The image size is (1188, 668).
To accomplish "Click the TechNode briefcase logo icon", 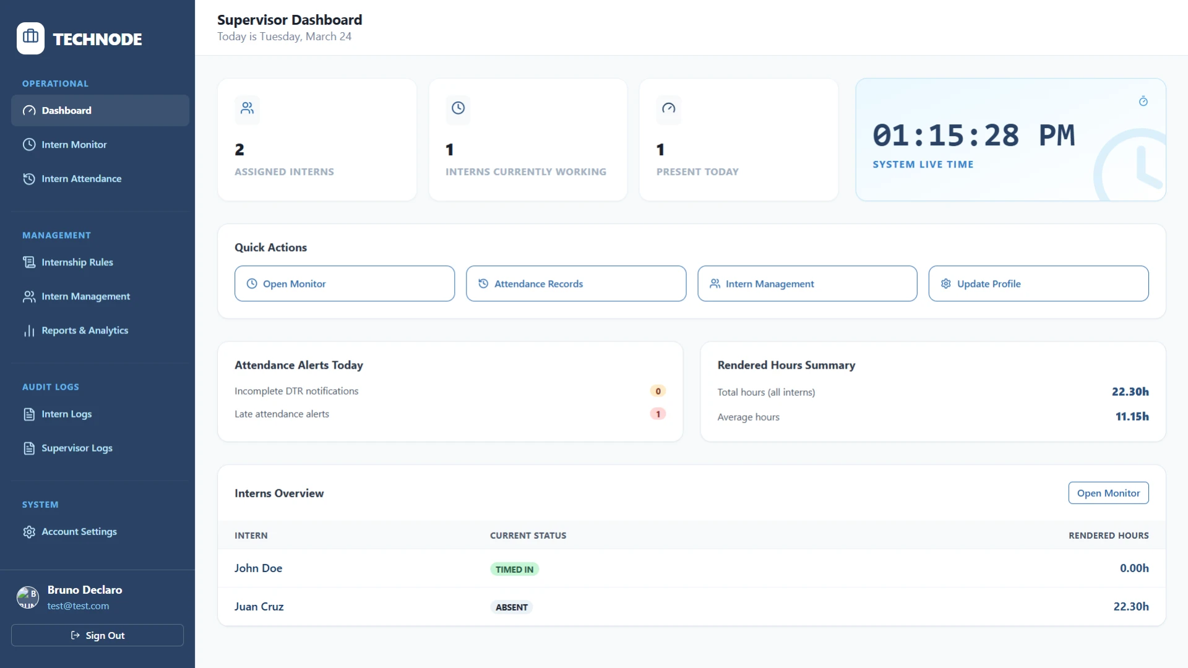I will tap(30, 38).
